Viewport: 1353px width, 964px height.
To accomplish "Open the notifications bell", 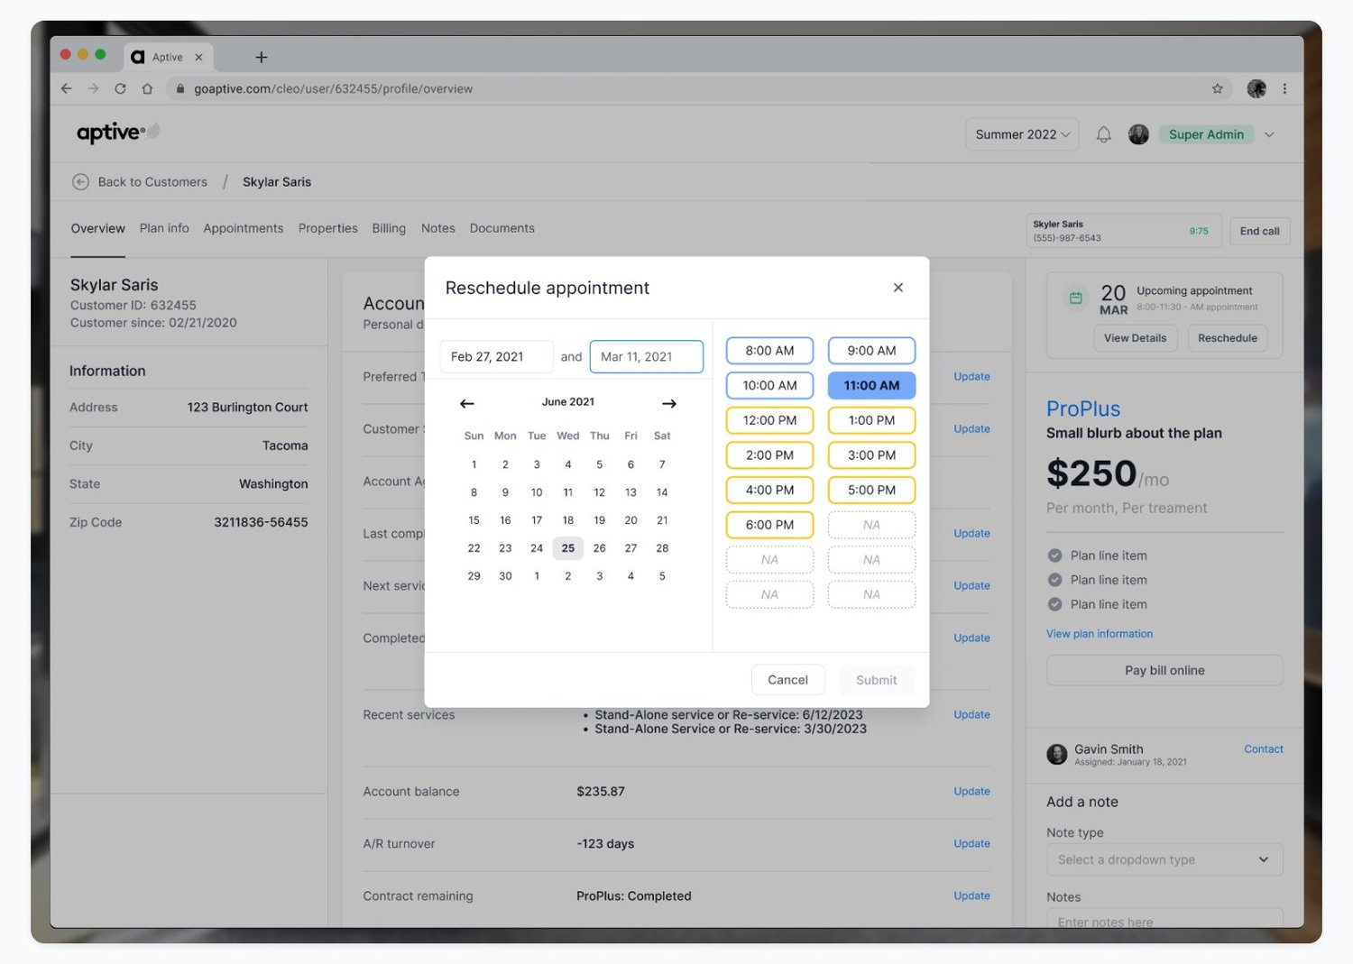I will point(1103,134).
